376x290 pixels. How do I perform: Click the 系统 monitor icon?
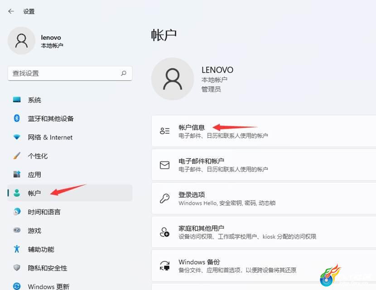(17, 100)
